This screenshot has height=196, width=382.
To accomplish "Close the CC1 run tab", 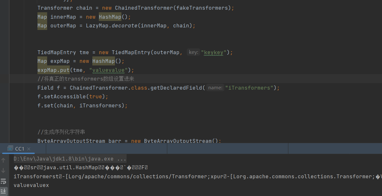I will click(x=29, y=149).
